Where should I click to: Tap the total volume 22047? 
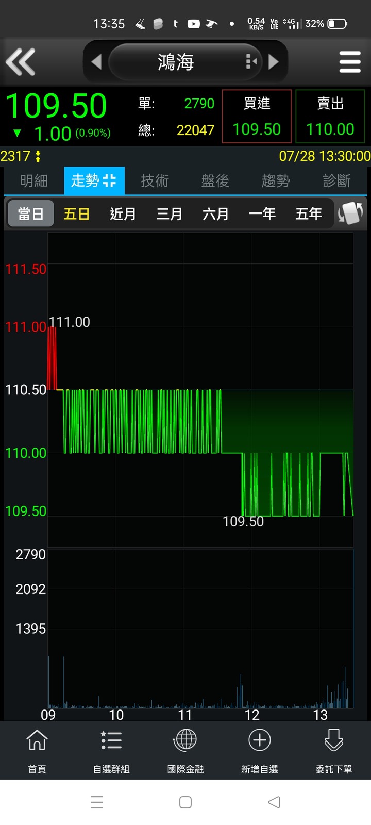point(195,130)
